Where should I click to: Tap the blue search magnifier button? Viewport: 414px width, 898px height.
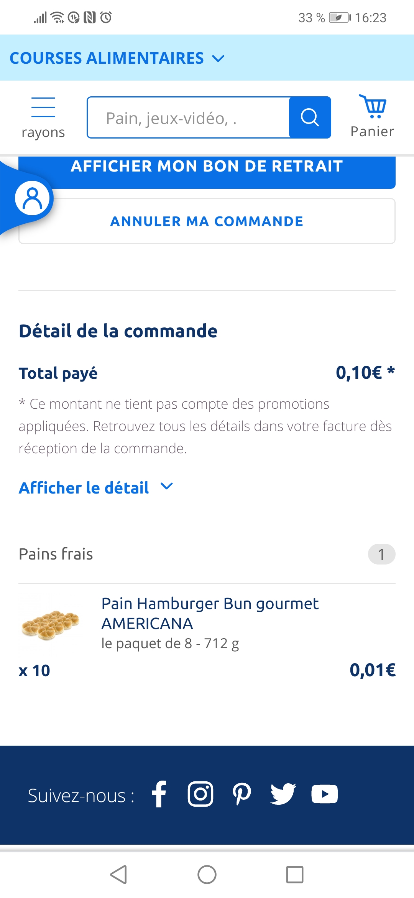[x=310, y=117]
